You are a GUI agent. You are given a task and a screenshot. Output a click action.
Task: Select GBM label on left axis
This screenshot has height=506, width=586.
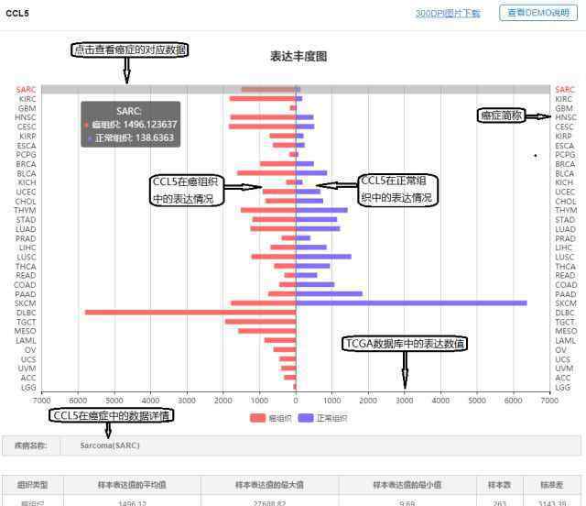click(27, 108)
